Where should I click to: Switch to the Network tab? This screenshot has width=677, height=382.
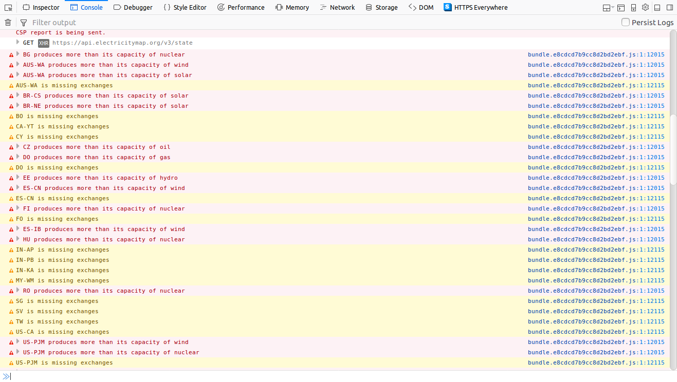click(337, 8)
